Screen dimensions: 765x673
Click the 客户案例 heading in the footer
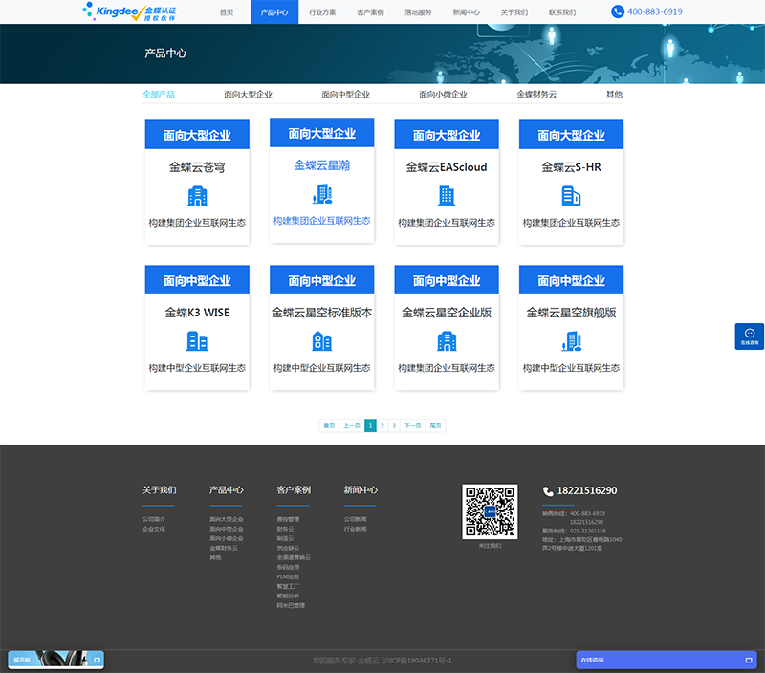tap(294, 490)
